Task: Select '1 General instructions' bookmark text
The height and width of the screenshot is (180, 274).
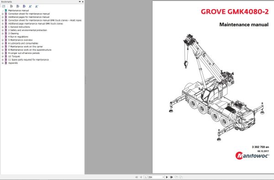Action: tap(19, 27)
